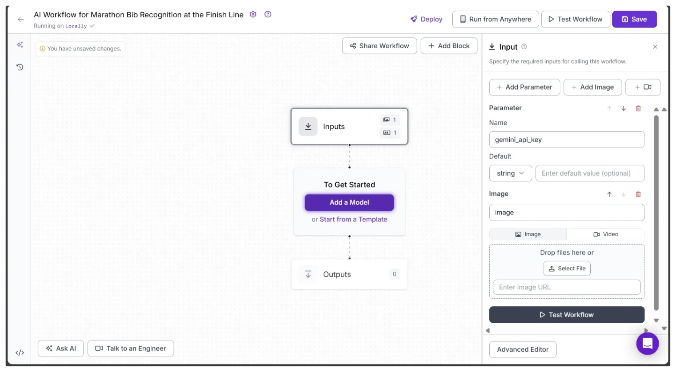This screenshot has height=371, width=675.
Task: Add a video input with the camera button
Action: click(643, 87)
